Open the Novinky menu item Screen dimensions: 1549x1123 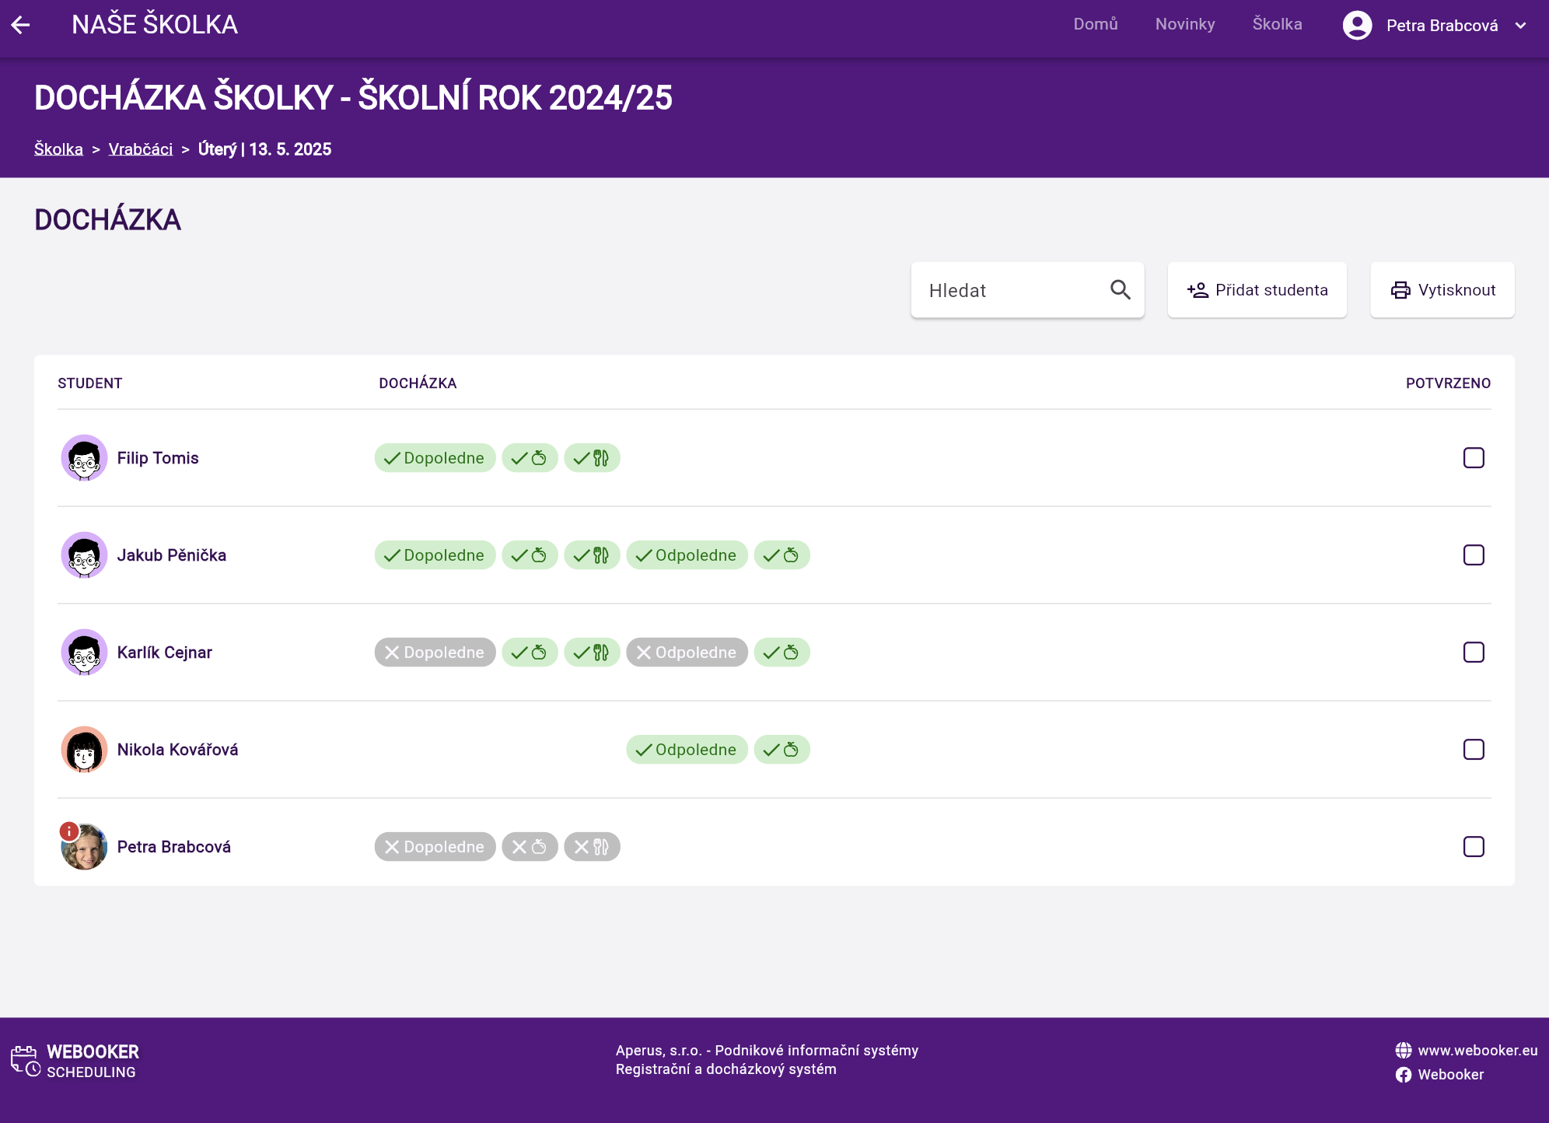pyautogui.click(x=1184, y=24)
